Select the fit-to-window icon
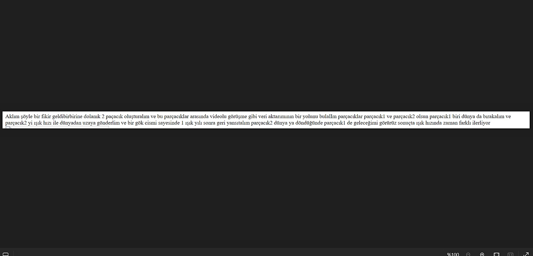 coord(496,254)
